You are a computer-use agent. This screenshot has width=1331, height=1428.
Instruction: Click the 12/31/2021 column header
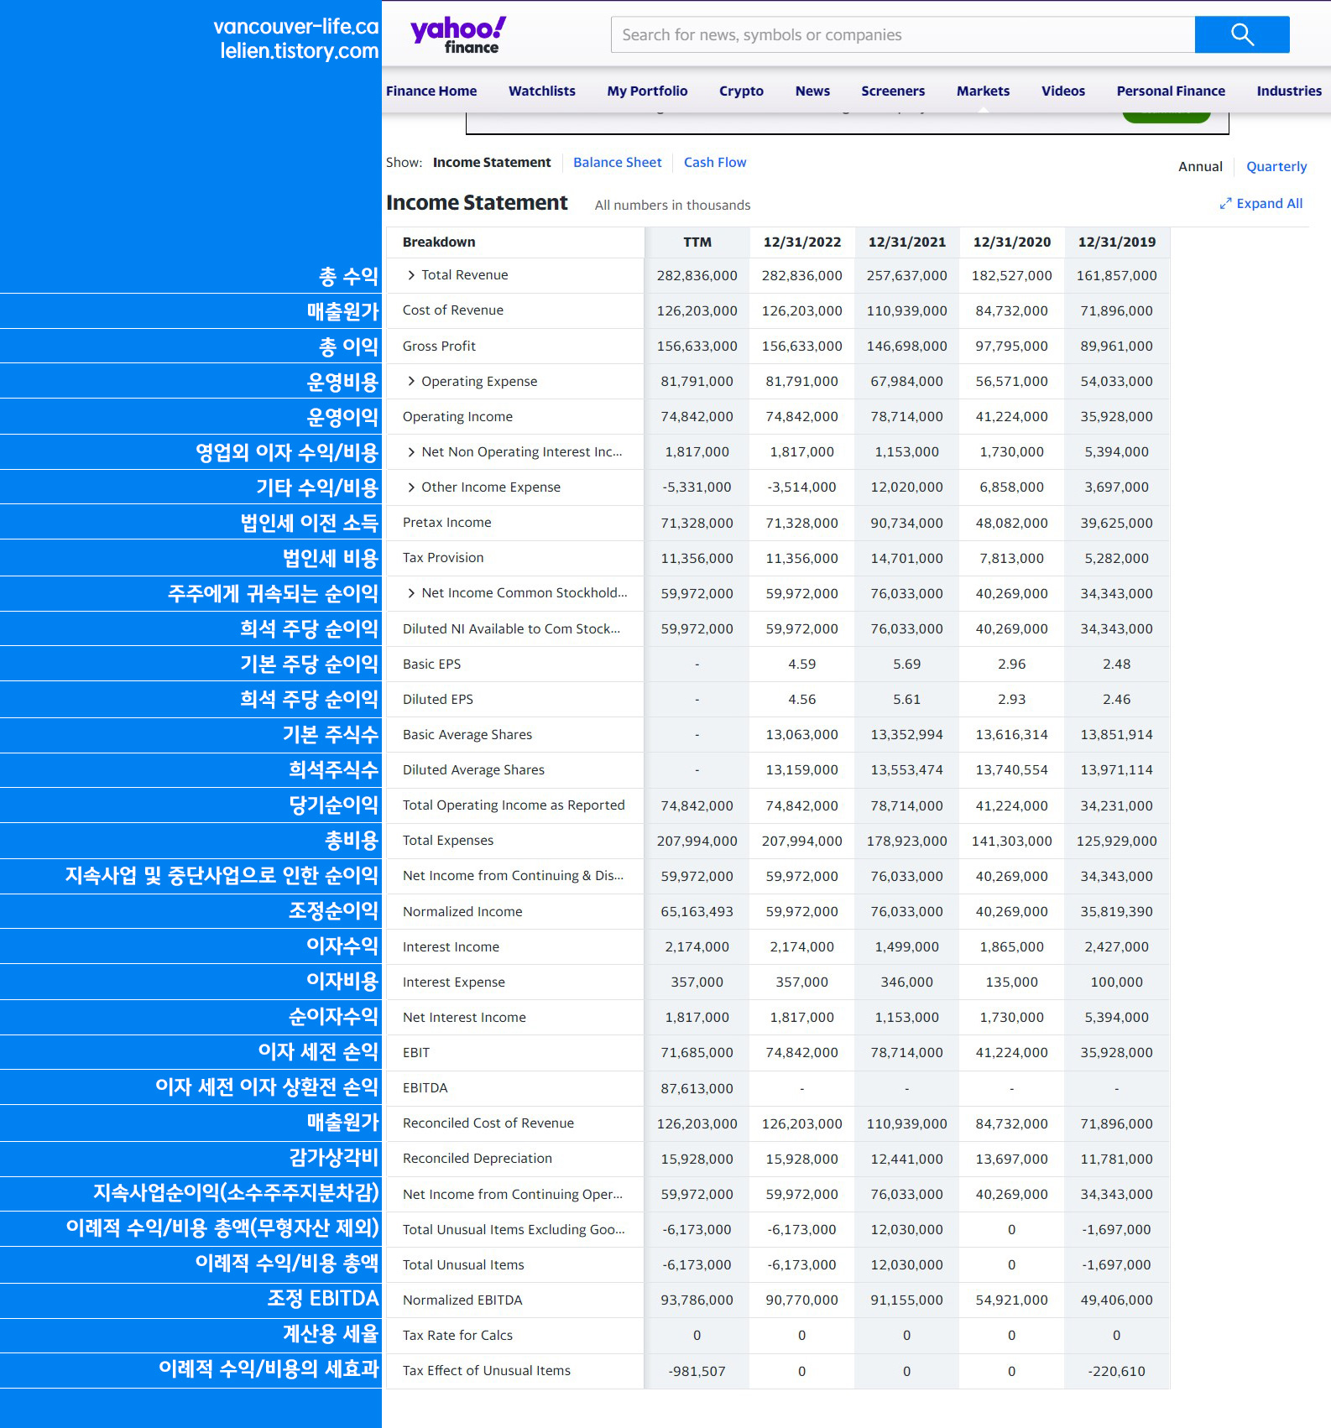[907, 242]
